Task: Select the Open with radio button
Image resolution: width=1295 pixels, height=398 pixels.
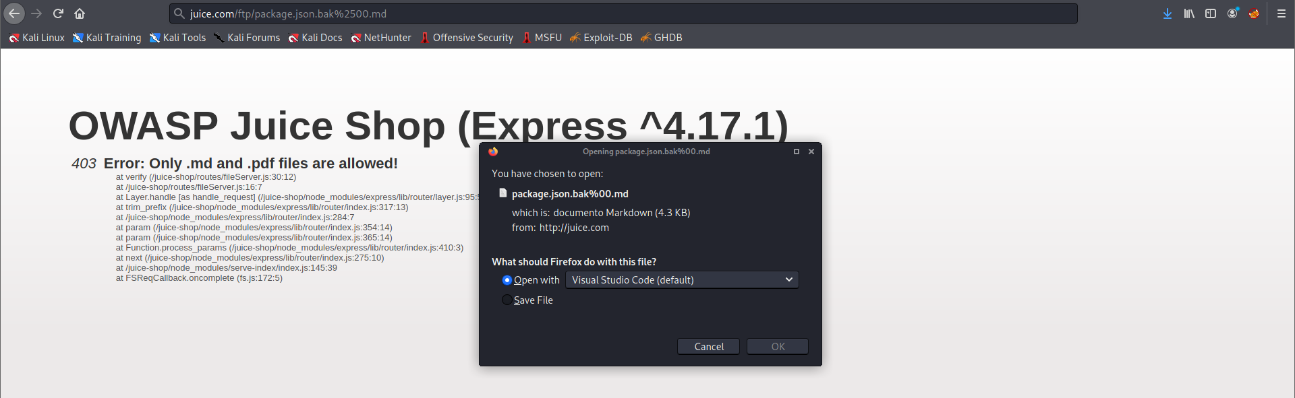Action: [x=507, y=280]
